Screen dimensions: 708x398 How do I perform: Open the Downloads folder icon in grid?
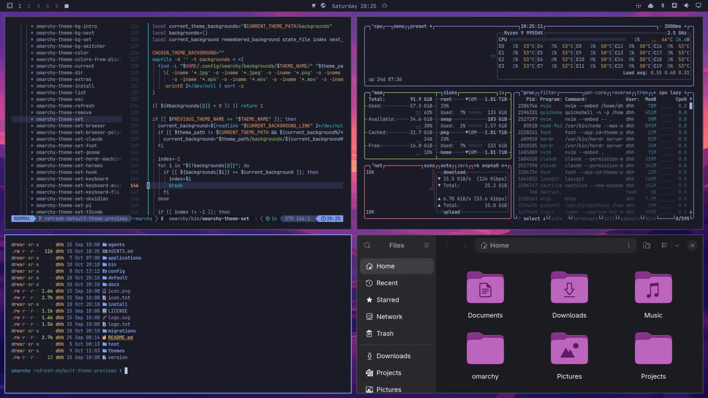point(569,295)
